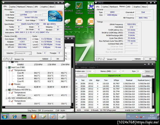Click the Fans icon in HWMonitor tree

[12, 62]
